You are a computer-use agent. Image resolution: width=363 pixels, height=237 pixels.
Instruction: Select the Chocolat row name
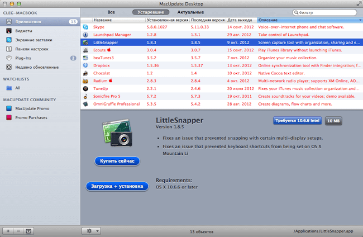point(102,73)
